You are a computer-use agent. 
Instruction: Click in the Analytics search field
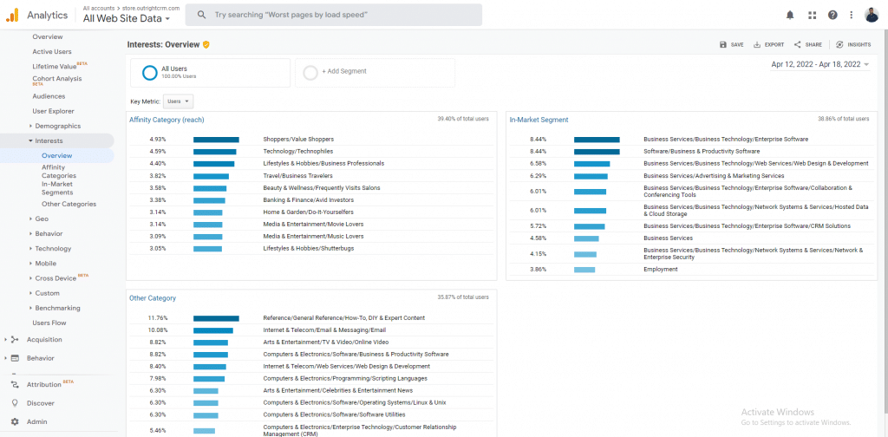pyautogui.click(x=334, y=16)
